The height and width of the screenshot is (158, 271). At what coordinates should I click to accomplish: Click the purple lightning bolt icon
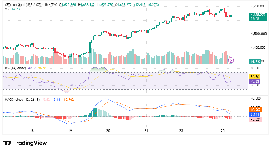pyautogui.click(x=231, y=60)
